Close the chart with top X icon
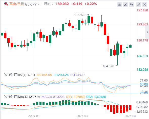This screenshot has width=149, height=119. coord(145,5)
